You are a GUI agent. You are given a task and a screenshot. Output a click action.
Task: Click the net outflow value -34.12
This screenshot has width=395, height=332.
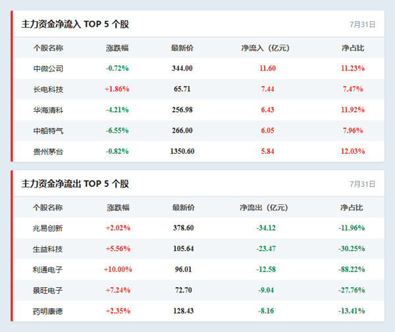(266, 228)
